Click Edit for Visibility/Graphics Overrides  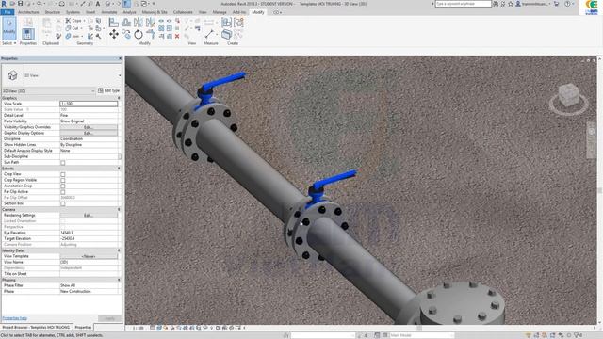click(x=89, y=127)
